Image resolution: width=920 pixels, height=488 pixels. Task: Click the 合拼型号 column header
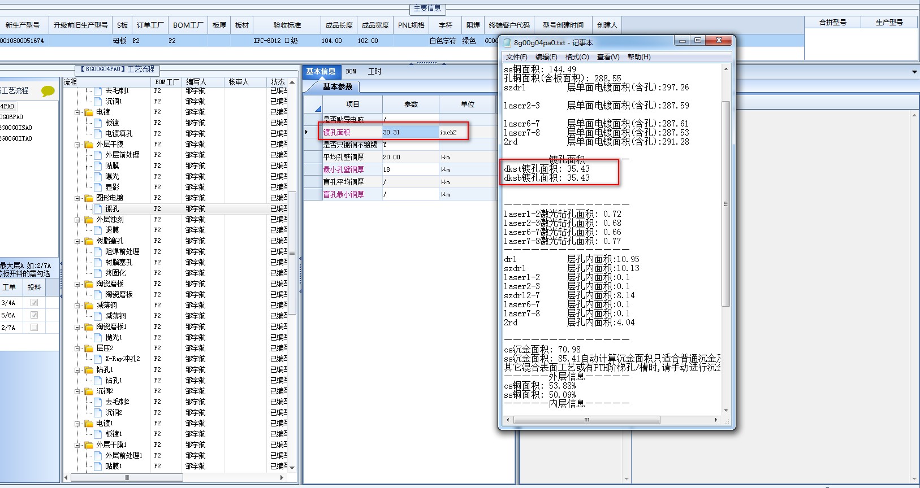[833, 23]
